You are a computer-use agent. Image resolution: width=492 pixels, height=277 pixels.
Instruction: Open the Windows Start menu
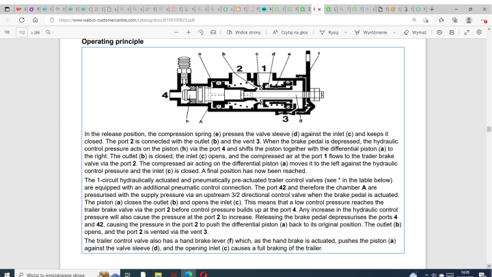tap(8, 274)
